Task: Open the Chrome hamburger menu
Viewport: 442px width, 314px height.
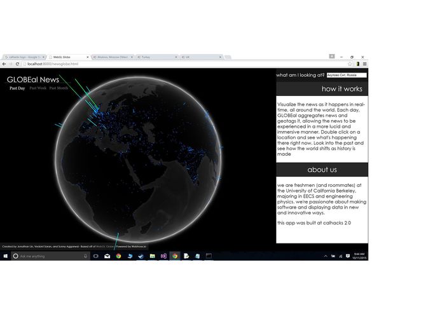Action: point(364,64)
